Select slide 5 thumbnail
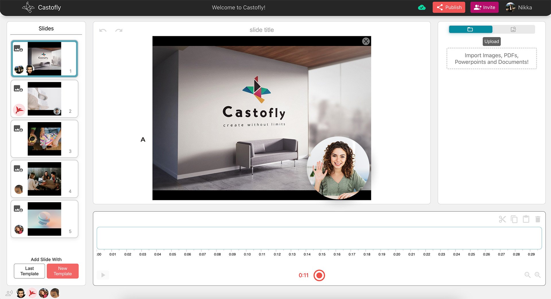Image resolution: width=551 pixels, height=299 pixels. [x=44, y=219]
